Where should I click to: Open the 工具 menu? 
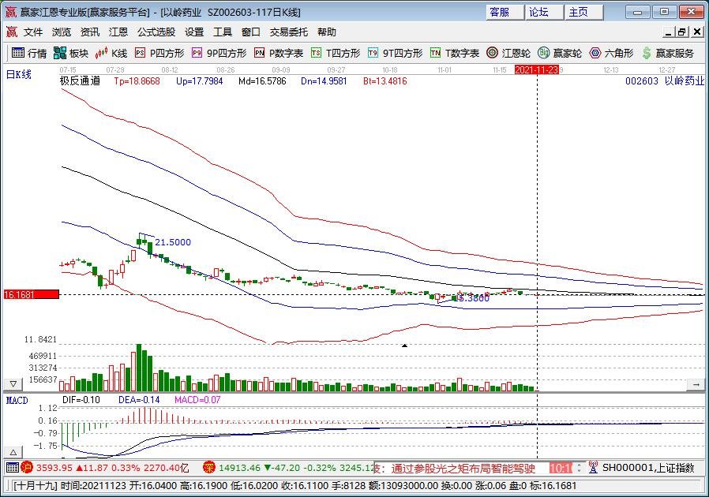click(x=223, y=32)
